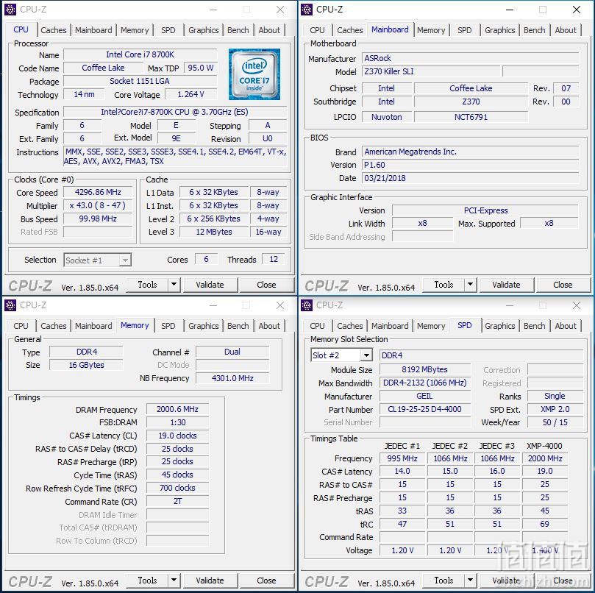Screen dimensions: 595x593
Task: Switch to the CPU tab in the SPD window
Action: point(317,326)
